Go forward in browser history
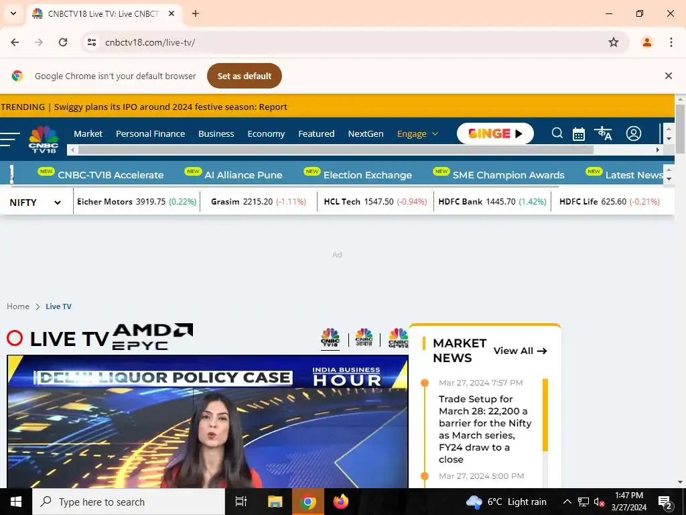 point(39,42)
